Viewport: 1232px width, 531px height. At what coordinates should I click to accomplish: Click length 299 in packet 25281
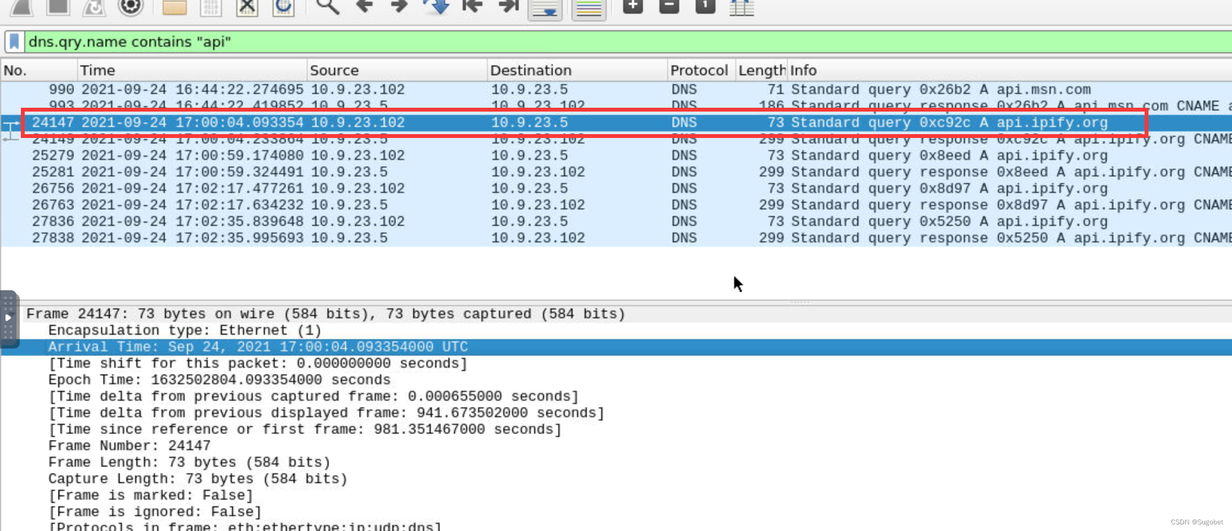point(771,172)
